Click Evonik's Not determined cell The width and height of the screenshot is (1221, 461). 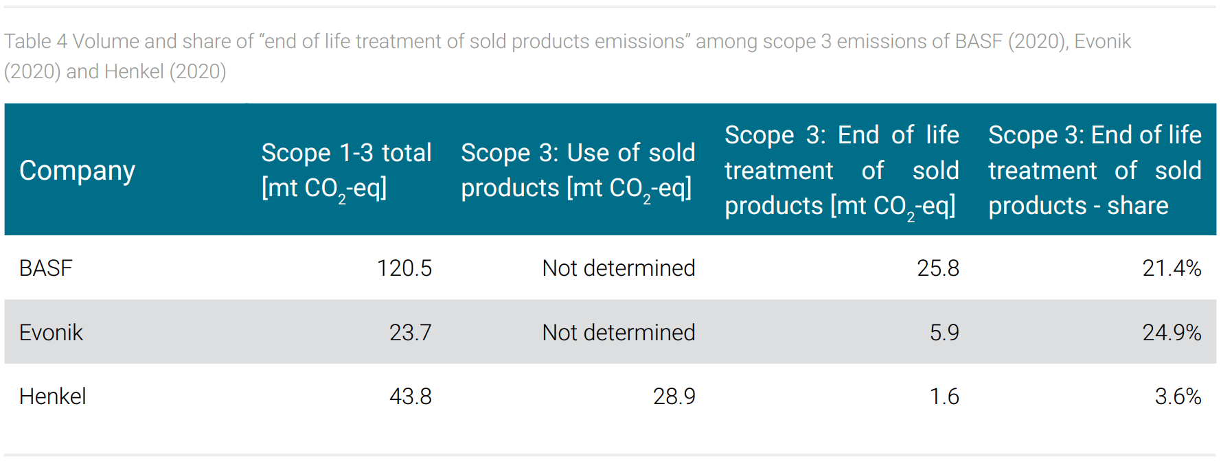pyautogui.click(x=619, y=333)
